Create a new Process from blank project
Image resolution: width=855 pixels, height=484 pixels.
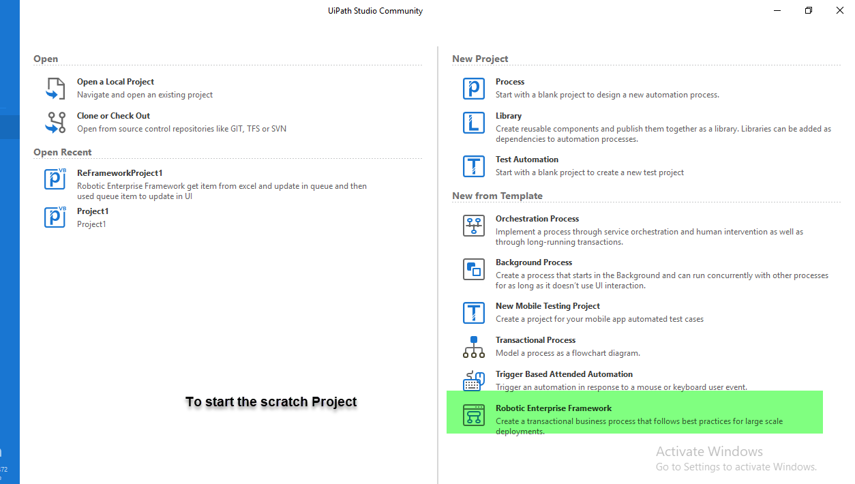point(509,81)
